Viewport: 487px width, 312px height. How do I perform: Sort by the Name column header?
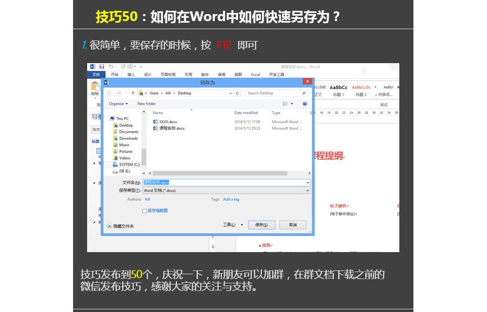click(x=158, y=113)
